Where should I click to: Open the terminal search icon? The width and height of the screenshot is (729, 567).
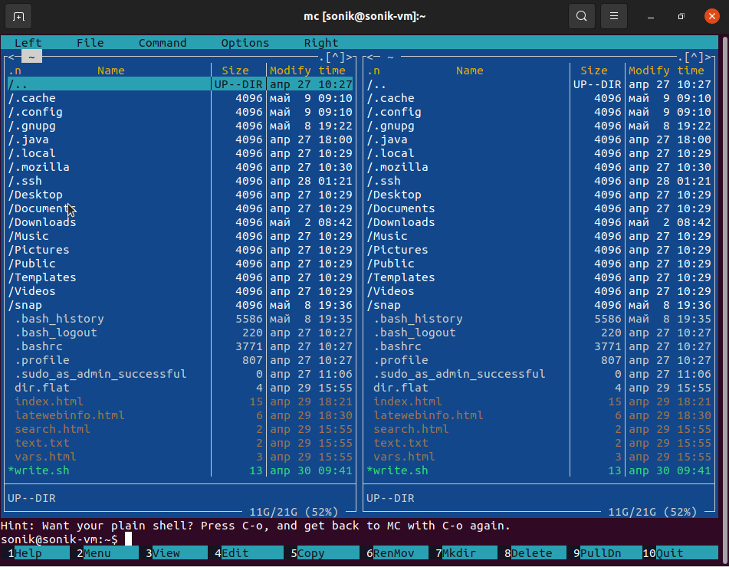582,16
